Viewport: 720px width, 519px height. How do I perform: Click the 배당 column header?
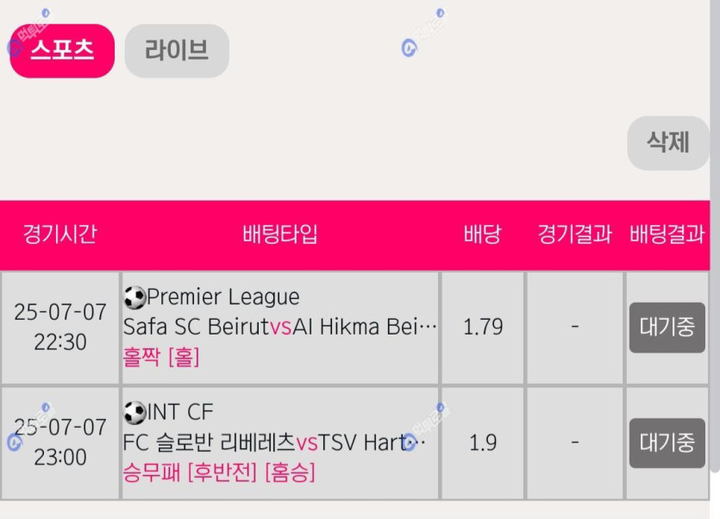(x=482, y=234)
